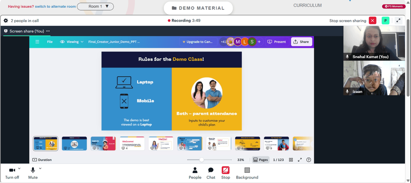Select slide 2 thumbnail
The height and width of the screenshot is (183, 411).
tap(74, 144)
